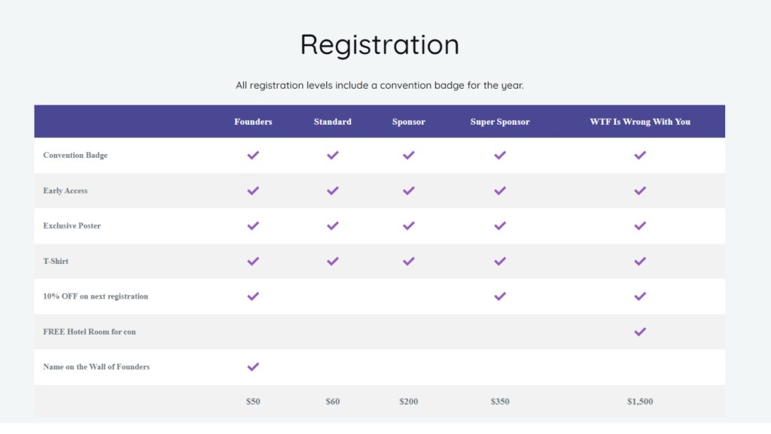Viewport: 771px width, 434px height.
Task: Click the Sponsor column header
Action: 409,122
